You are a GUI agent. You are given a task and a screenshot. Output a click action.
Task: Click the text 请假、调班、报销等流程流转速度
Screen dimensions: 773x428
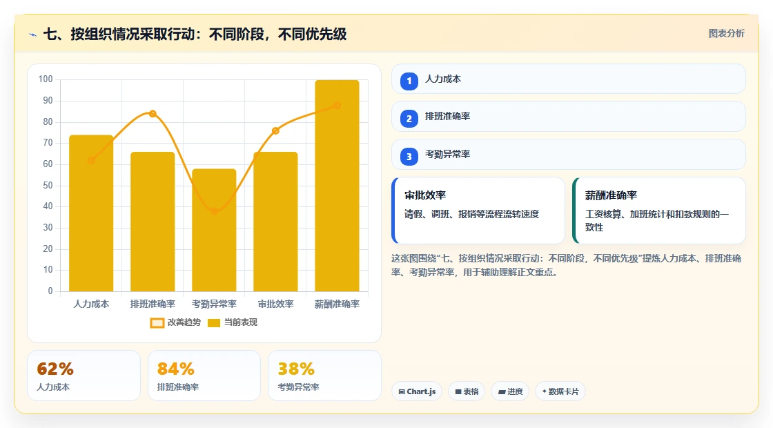coord(472,214)
